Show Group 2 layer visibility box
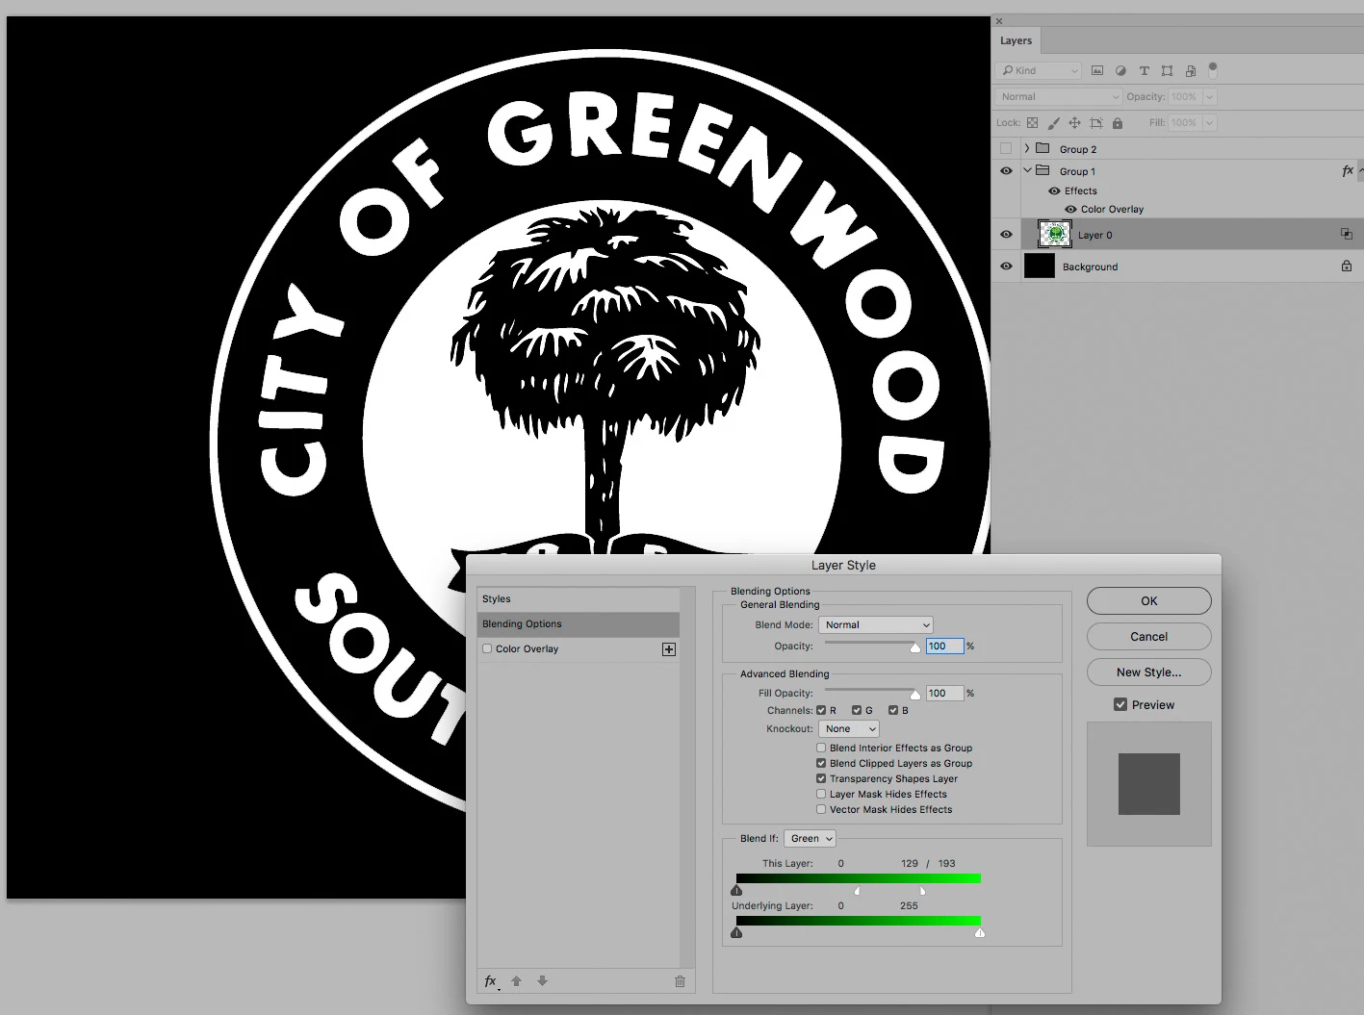The image size is (1364, 1015). (x=1006, y=148)
